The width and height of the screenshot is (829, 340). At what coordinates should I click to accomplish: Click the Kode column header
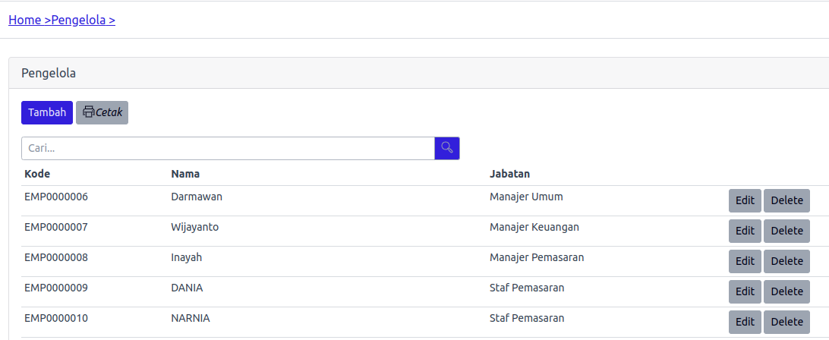point(37,174)
